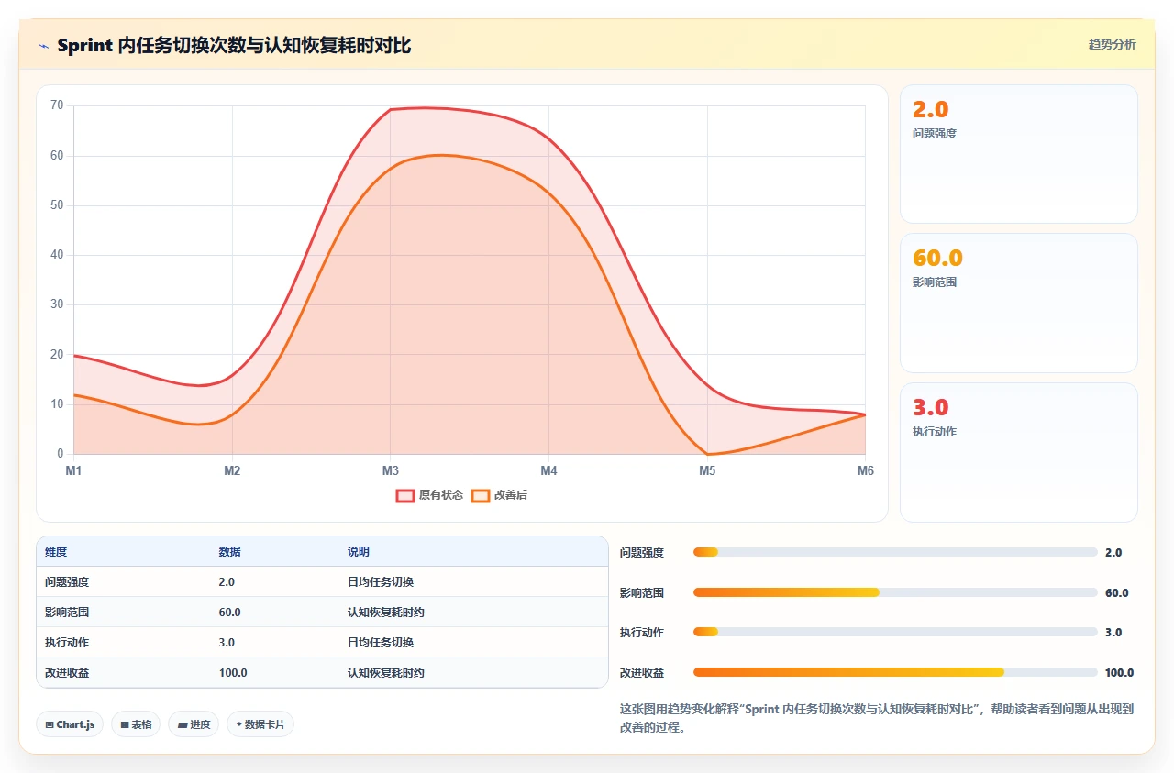Click the 数据卡片 tag chip

pos(260,724)
